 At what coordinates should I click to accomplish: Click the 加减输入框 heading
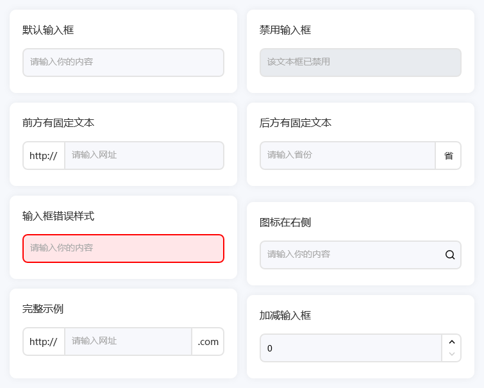[x=285, y=316]
